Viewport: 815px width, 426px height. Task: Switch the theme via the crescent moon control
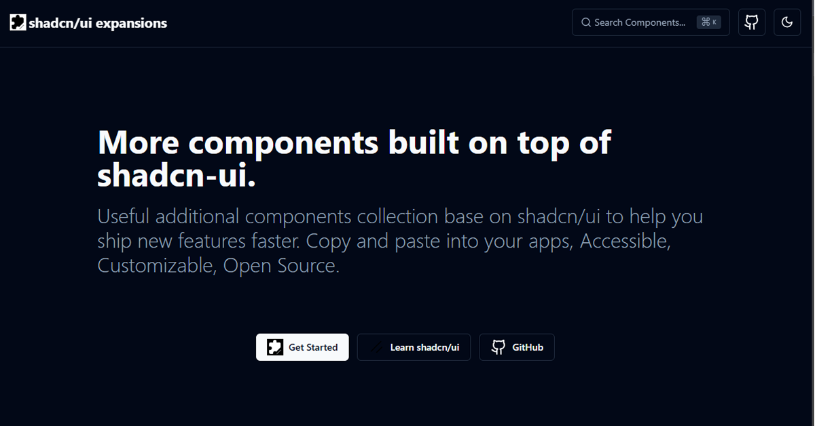(786, 22)
